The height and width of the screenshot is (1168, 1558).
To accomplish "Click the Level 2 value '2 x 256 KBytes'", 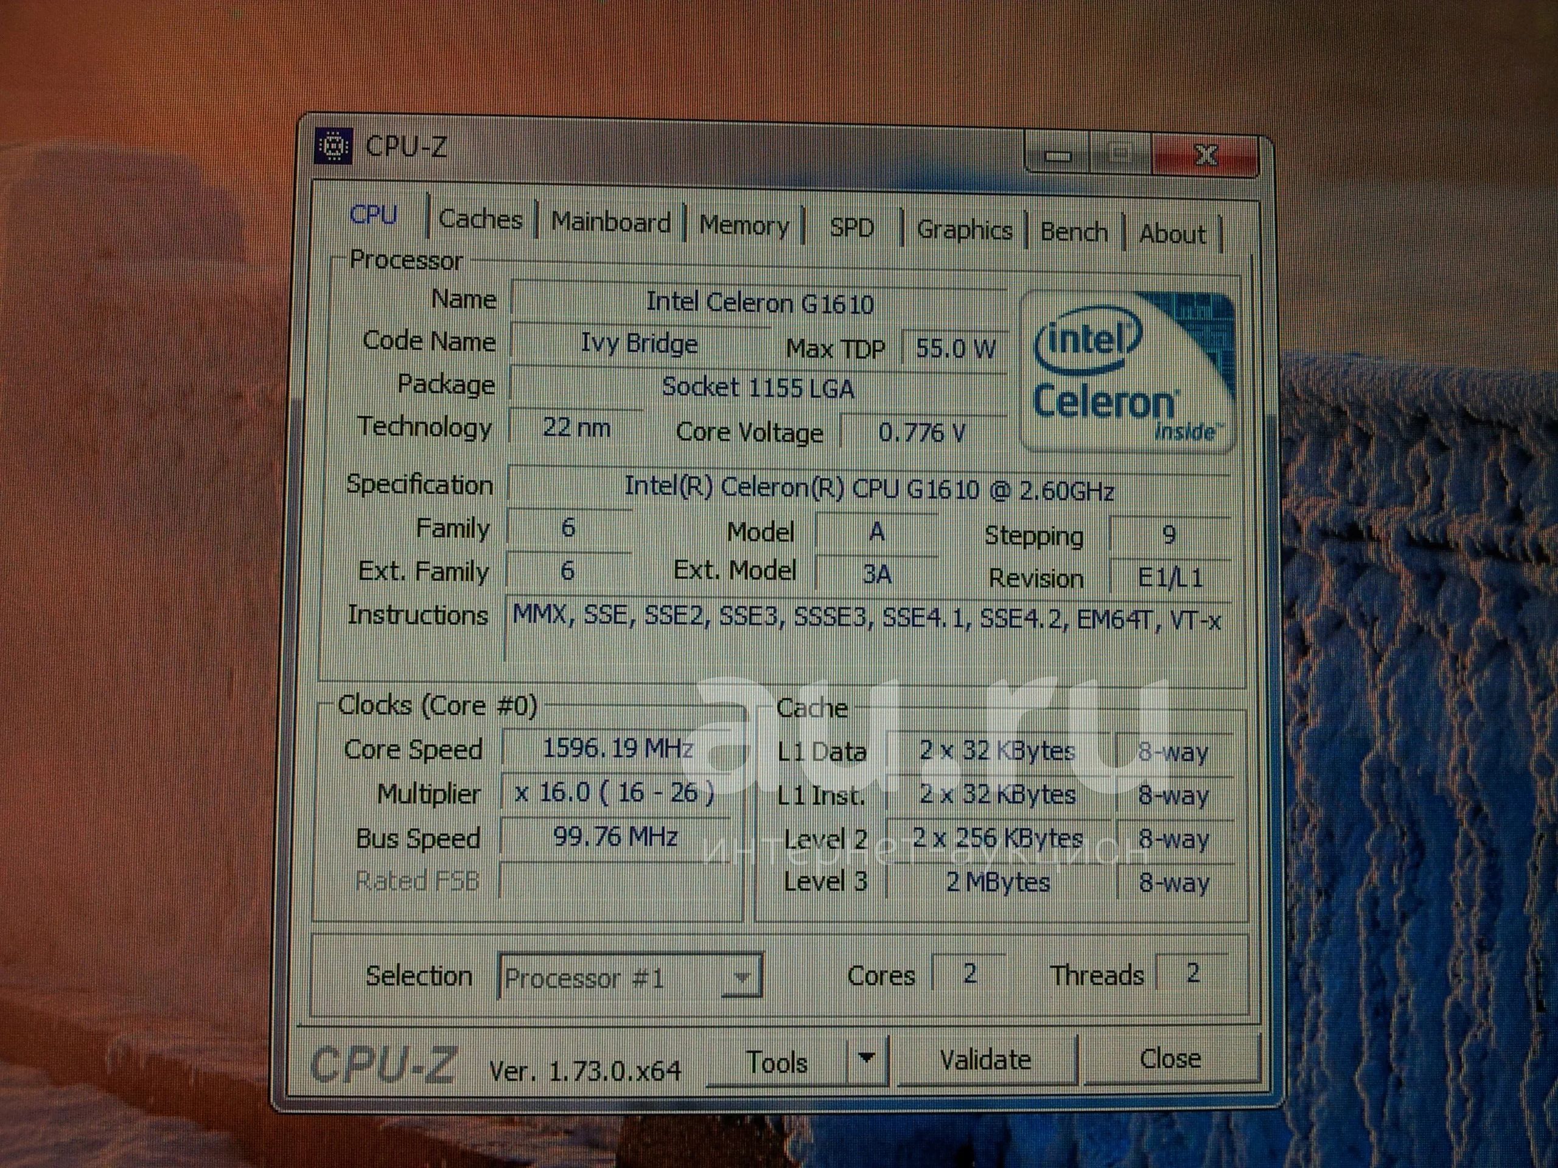I will tap(997, 838).
